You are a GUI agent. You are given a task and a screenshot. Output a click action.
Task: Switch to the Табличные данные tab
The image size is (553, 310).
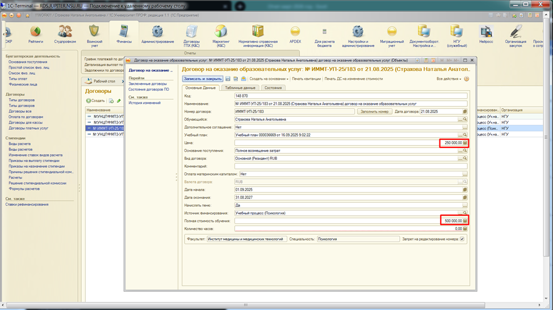click(x=240, y=88)
